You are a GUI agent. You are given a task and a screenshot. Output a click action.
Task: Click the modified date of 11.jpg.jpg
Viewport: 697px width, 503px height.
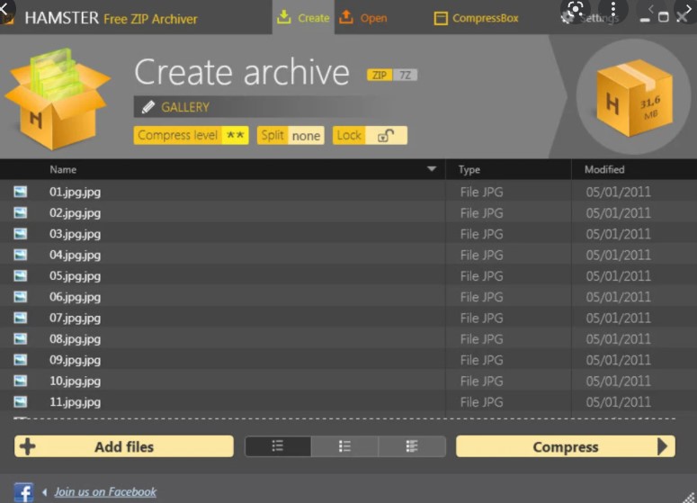click(x=619, y=402)
